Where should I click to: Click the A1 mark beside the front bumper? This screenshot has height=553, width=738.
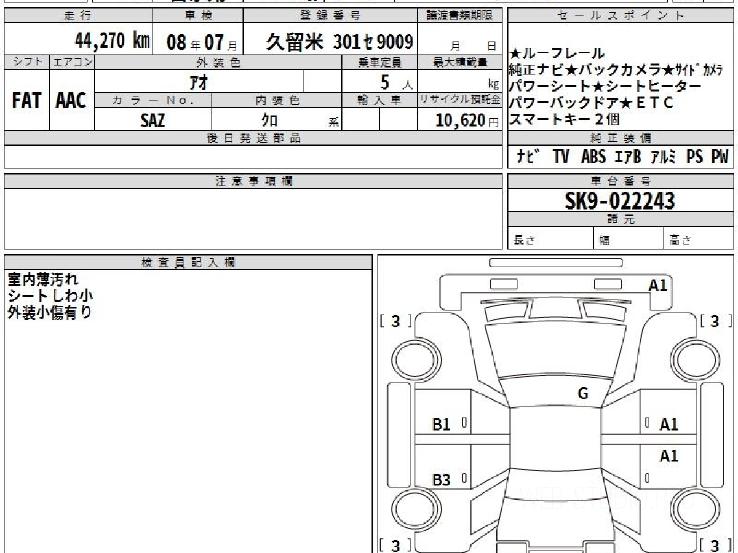[x=658, y=285]
